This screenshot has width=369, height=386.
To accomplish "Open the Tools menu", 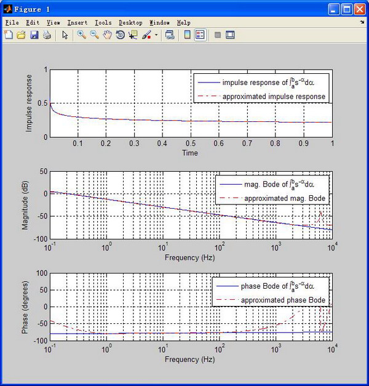I will pos(103,23).
